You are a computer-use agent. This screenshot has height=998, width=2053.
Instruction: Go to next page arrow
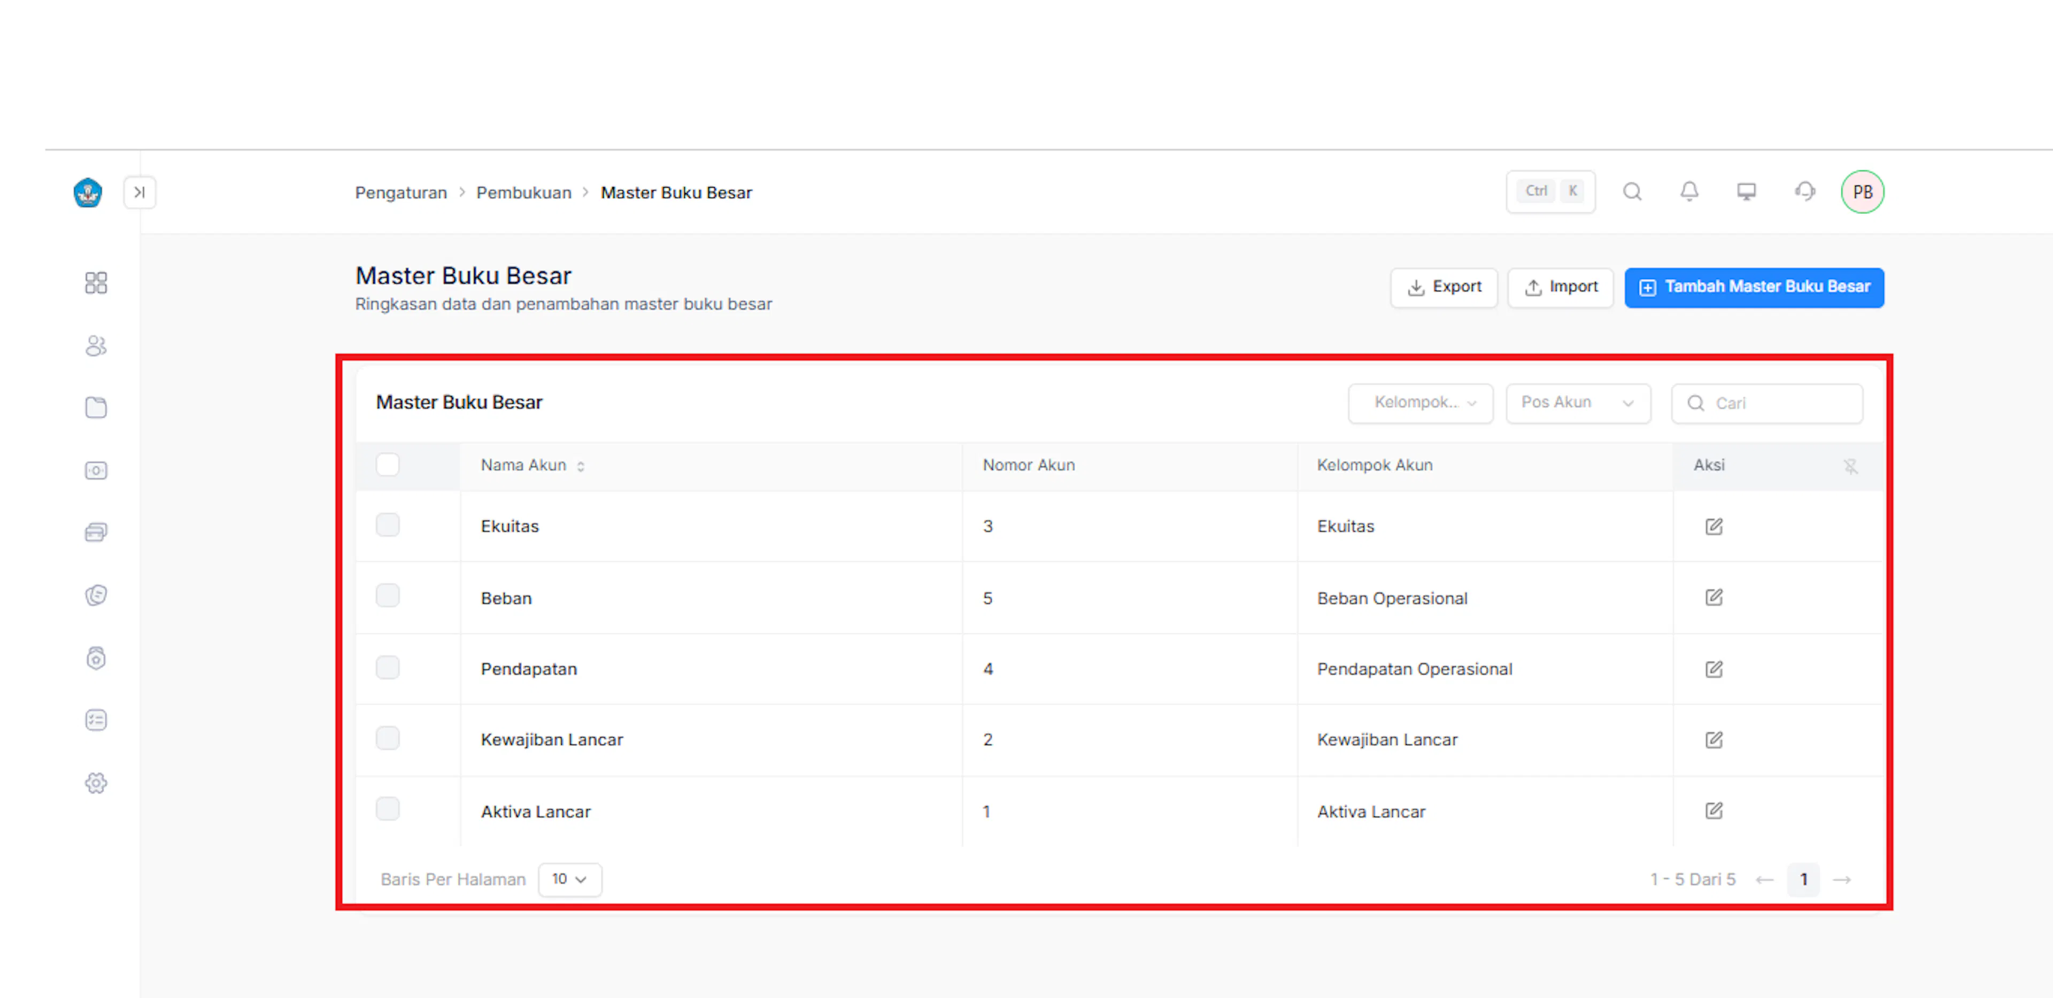[x=1842, y=879]
